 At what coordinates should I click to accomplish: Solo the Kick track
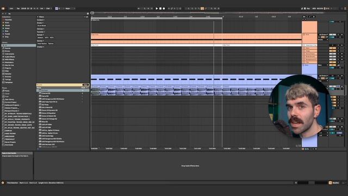(x=338, y=35)
